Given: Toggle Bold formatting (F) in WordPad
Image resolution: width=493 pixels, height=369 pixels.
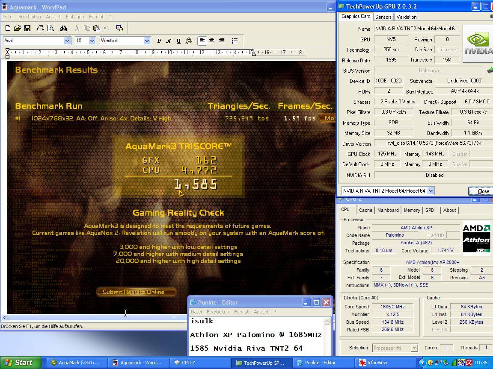Looking at the screenshot, I should 159,41.
